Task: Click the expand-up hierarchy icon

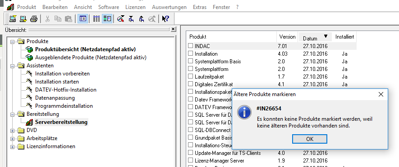Action: [142, 19]
